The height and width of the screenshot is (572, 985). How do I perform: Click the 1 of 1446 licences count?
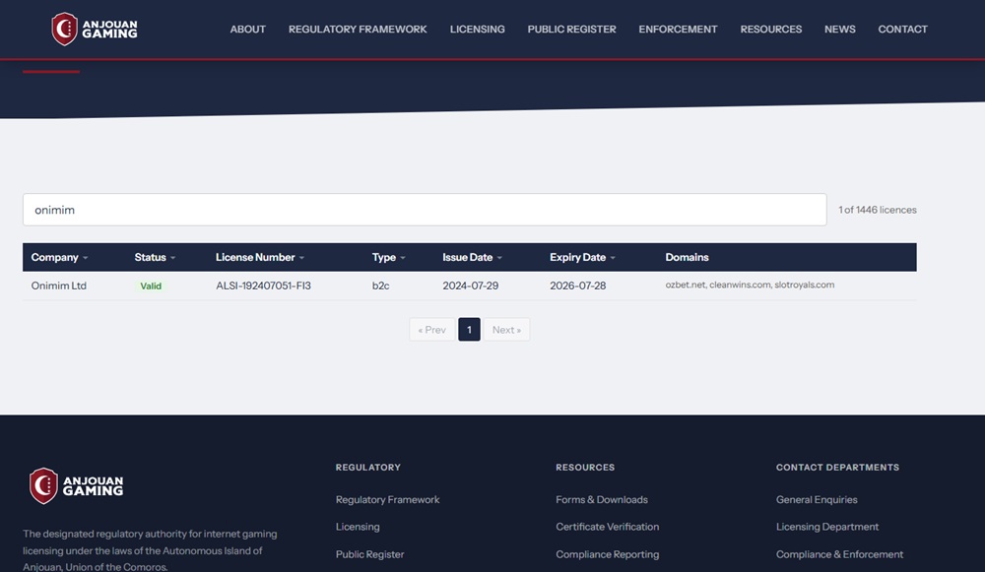click(x=877, y=210)
